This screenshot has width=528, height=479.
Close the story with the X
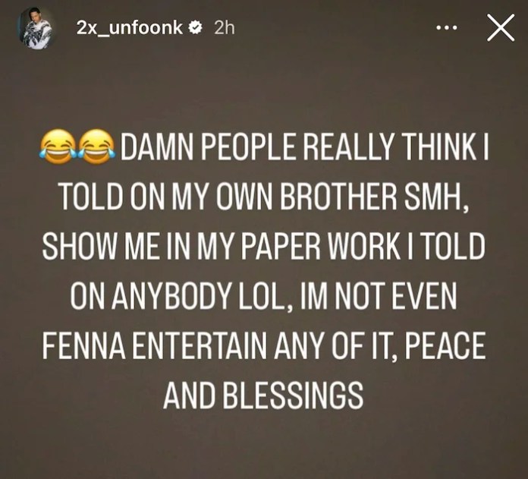pos(501,27)
